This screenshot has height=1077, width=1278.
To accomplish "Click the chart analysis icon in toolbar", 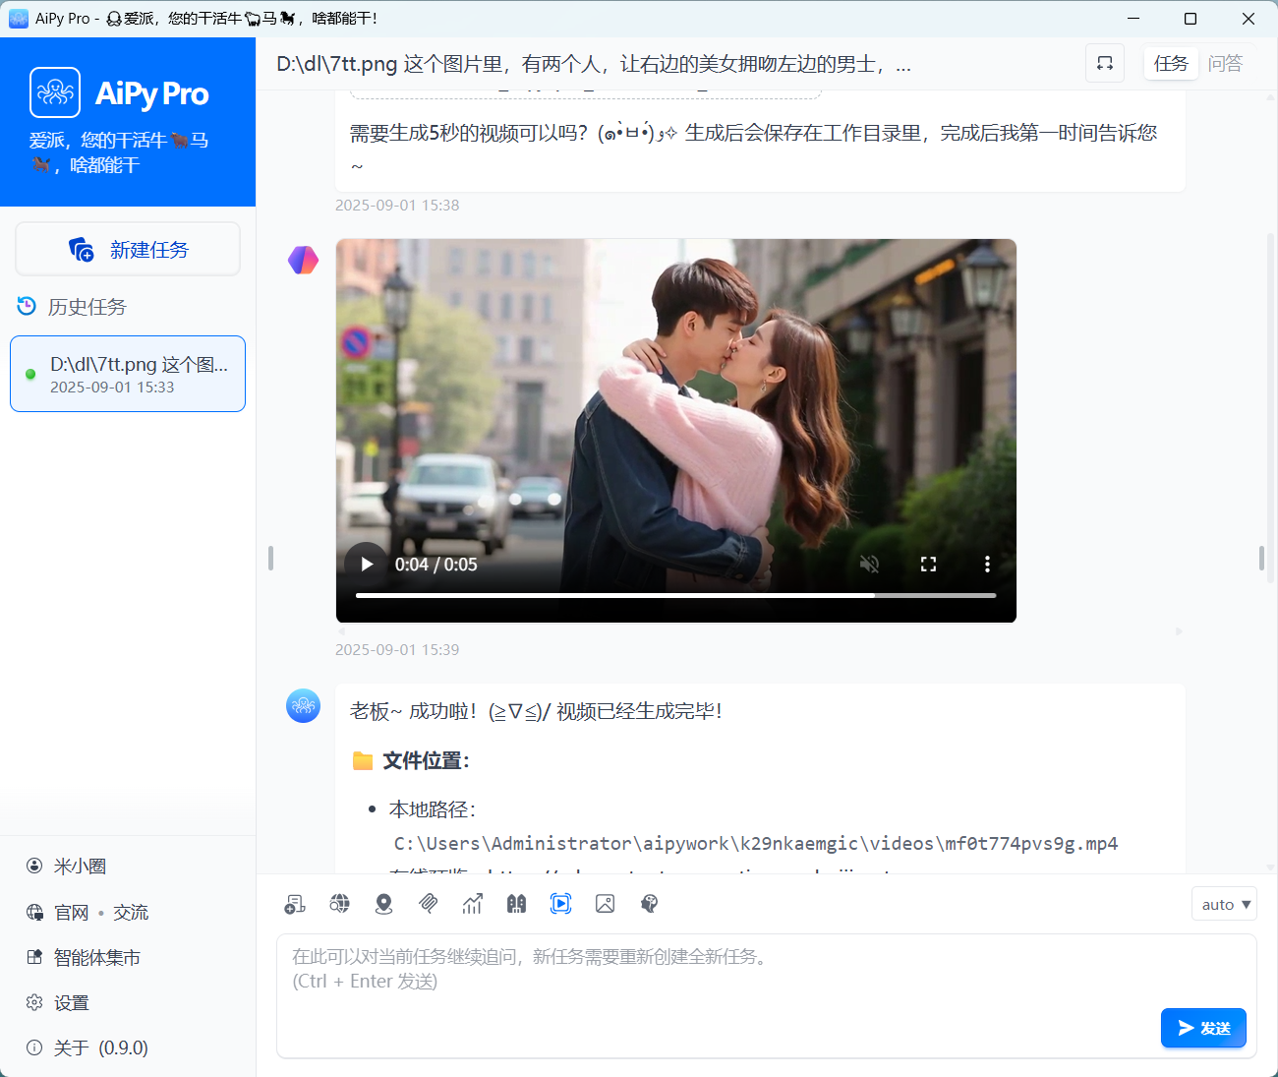I will (473, 904).
